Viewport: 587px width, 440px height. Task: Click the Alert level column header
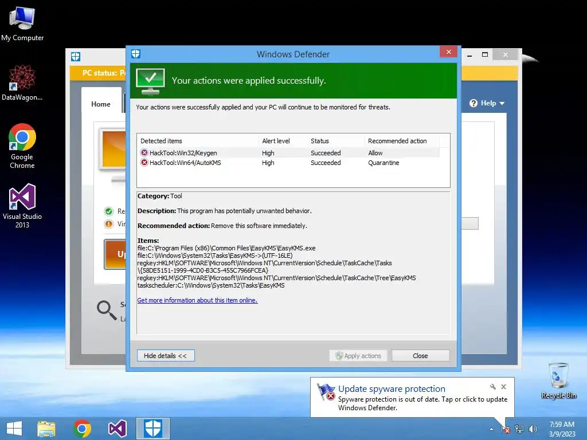(x=283, y=141)
